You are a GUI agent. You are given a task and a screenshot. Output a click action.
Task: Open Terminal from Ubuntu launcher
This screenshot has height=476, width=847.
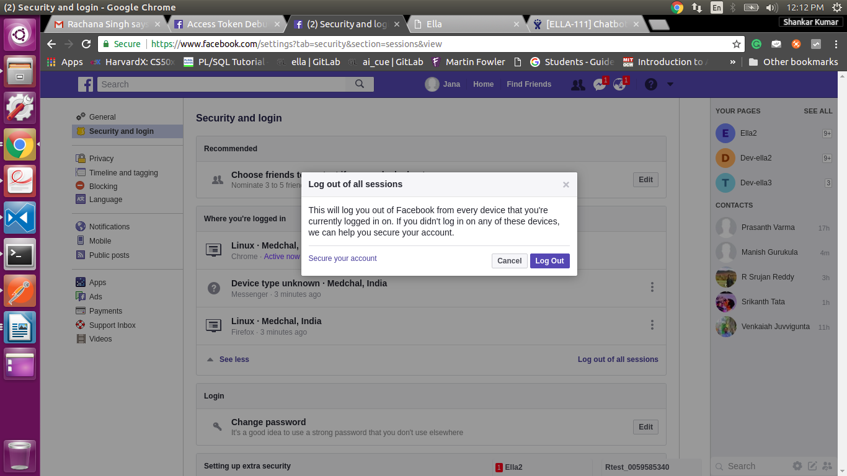pos(20,254)
